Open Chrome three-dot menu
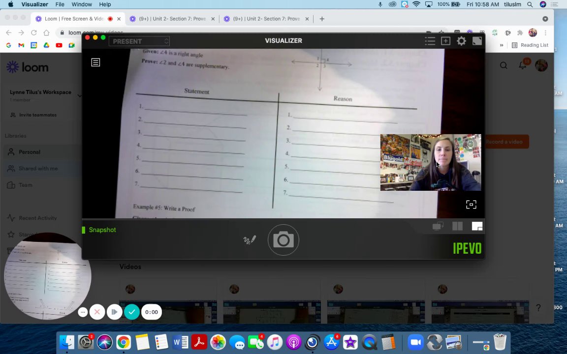The image size is (567, 354). [x=545, y=32]
